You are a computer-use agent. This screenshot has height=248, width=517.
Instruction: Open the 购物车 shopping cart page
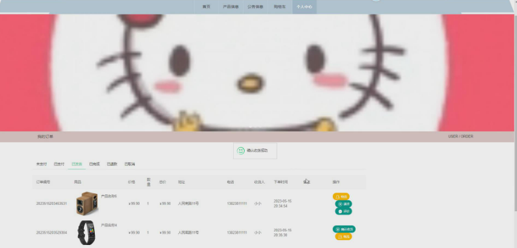pyautogui.click(x=280, y=7)
